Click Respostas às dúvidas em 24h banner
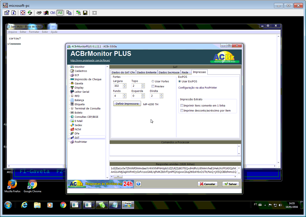 click(101, 184)
